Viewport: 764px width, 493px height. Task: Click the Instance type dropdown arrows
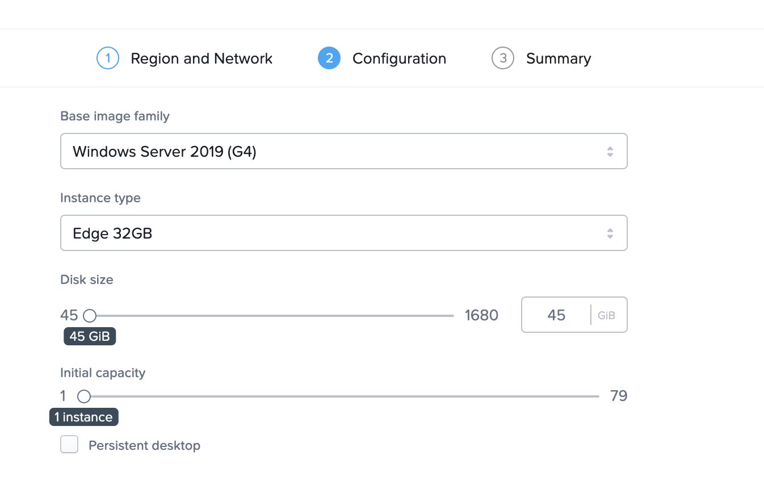[610, 233]
